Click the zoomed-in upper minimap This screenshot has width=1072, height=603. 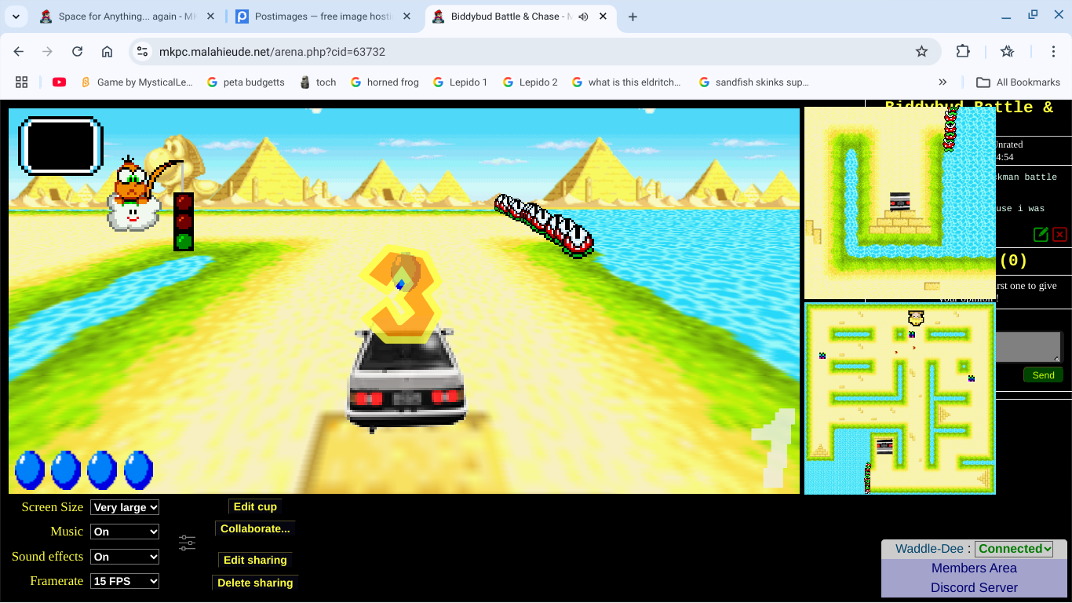click(900, 203)
